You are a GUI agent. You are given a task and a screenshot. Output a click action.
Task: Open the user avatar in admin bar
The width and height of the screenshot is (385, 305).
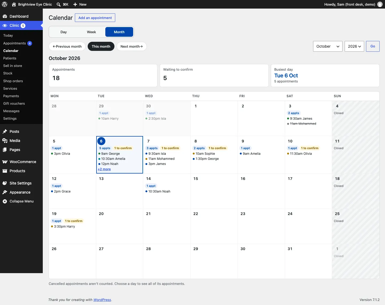click(380, 4)
